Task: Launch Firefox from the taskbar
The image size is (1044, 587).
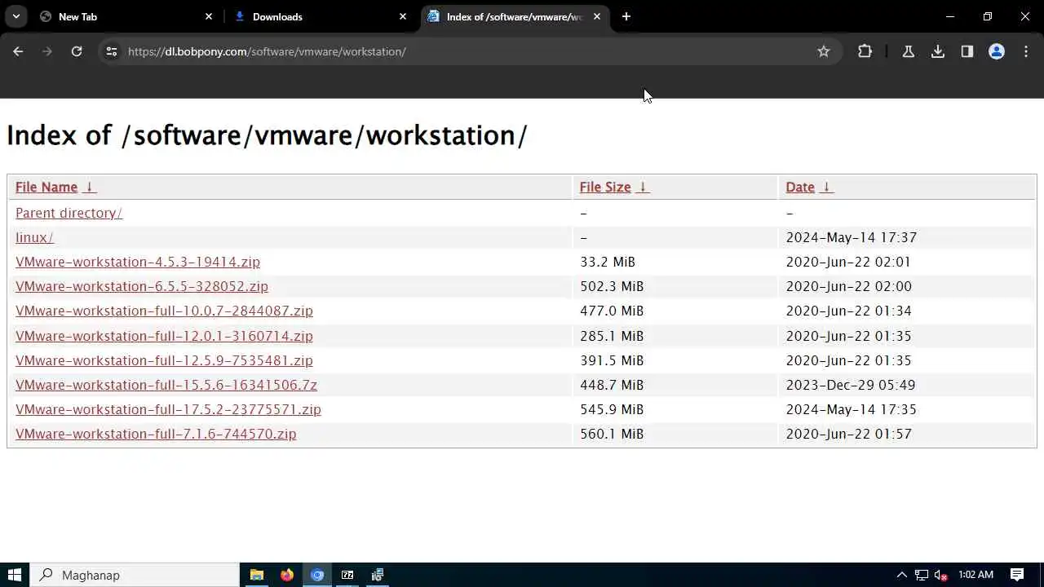Action: click(x=287, y=575)
